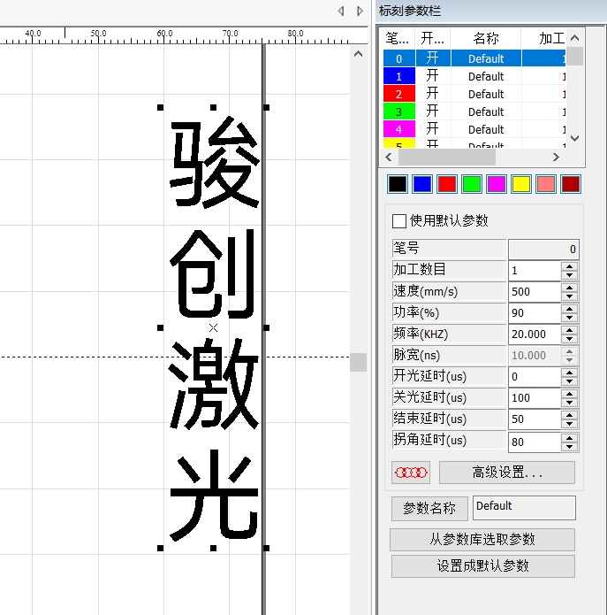Select the blue color swatch

[422, 184]
